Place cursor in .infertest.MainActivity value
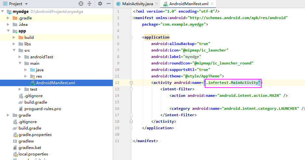This screenshot has width=305, height=160. (x=233, y=83)
